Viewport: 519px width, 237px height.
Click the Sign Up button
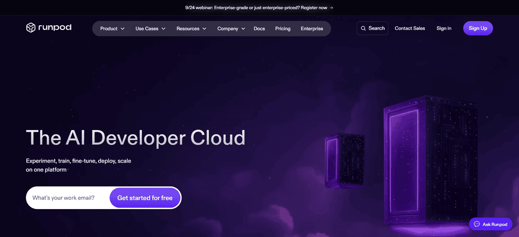(478, 28)
